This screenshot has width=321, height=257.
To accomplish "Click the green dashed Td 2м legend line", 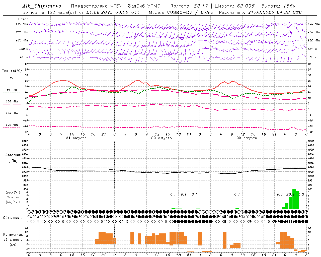I will pos(11,93).
